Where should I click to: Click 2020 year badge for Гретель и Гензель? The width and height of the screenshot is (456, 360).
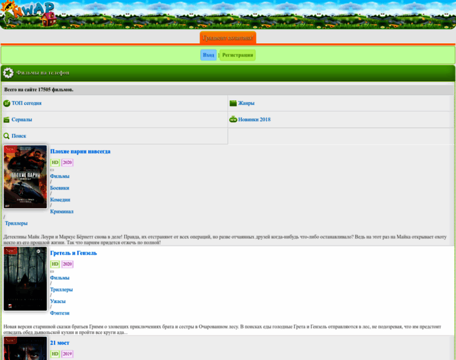(67, 264)
